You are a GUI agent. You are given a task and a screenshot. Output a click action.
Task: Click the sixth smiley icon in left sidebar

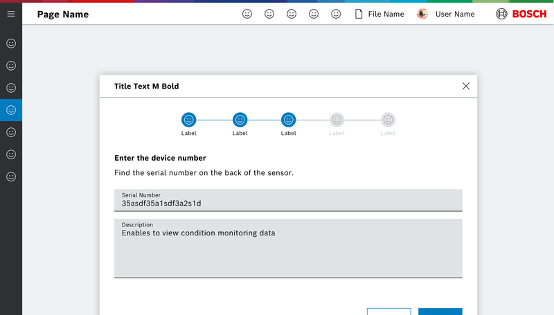click(x=11, y=154)
